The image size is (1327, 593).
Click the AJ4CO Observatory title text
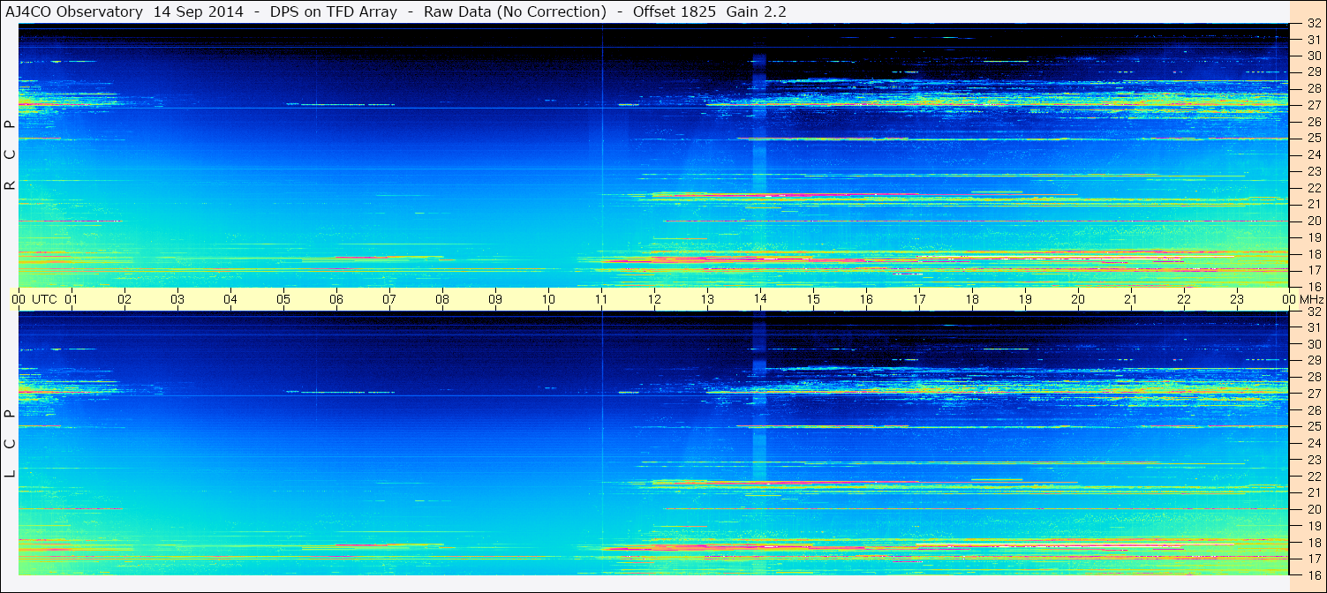[x=75, y=11]
